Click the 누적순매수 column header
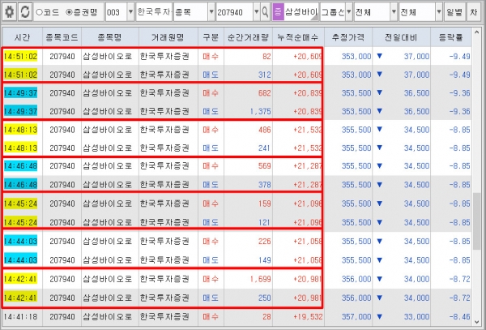Screen dimensions: 486x330 pos(298,37)
